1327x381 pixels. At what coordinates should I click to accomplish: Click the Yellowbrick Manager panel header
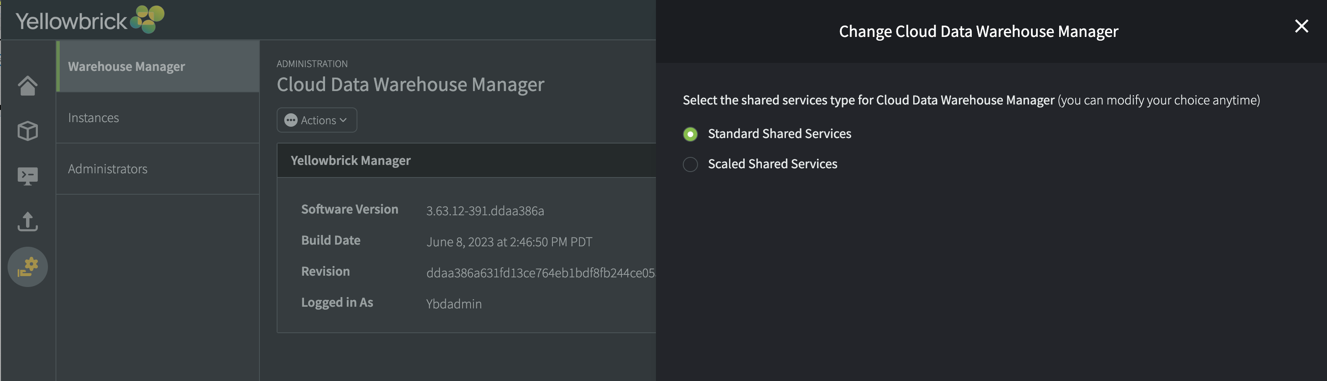pyautogui.click(x=351, y=161)
